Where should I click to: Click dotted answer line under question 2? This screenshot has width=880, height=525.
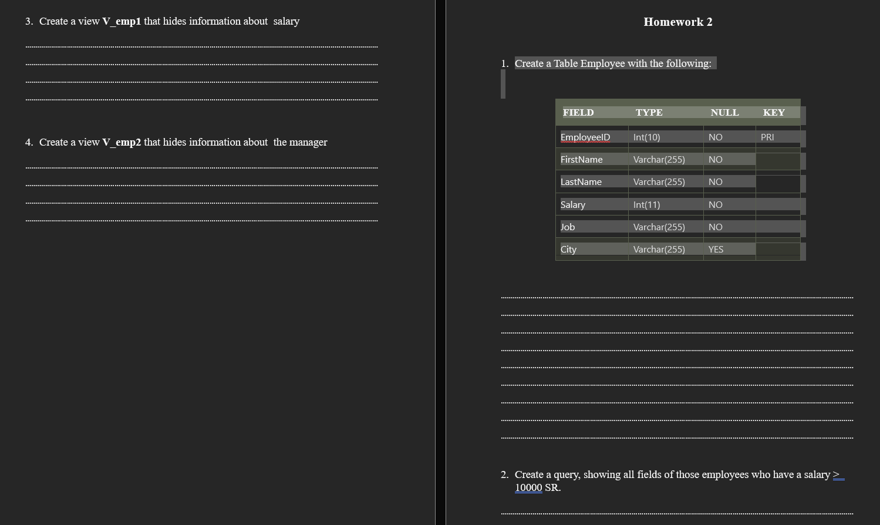[x=677, y=513]
